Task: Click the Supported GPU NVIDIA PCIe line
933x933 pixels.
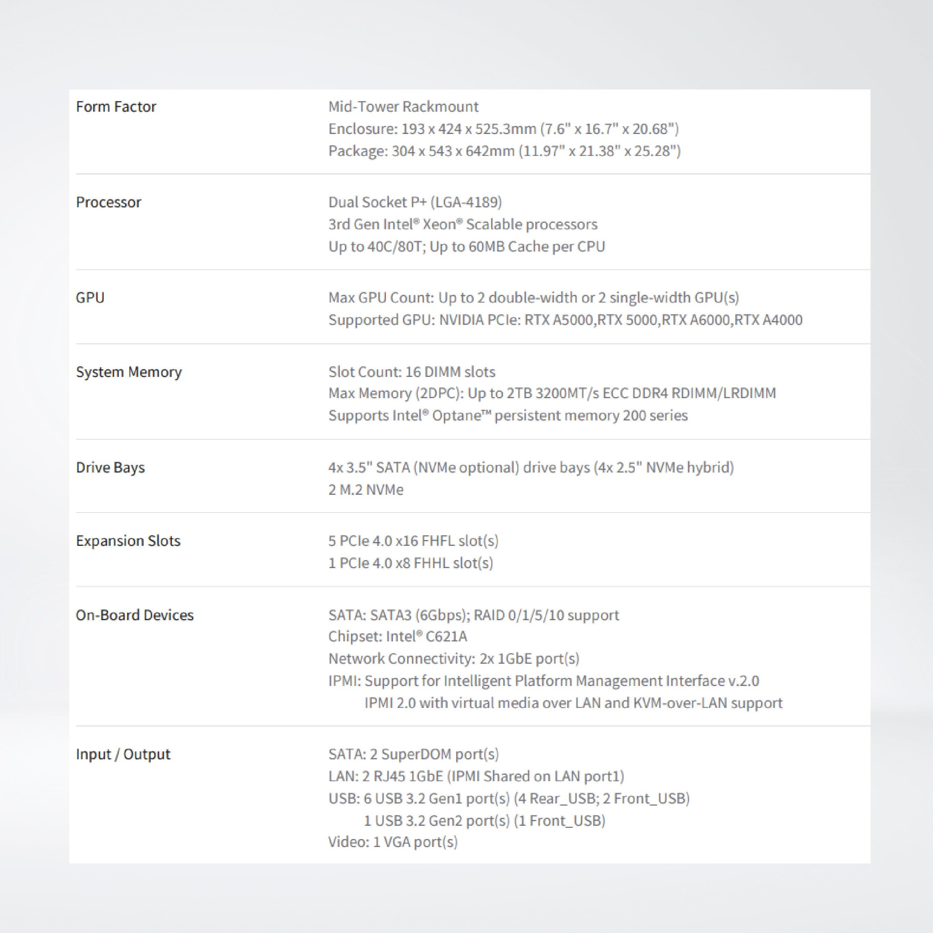Action: 565,320
